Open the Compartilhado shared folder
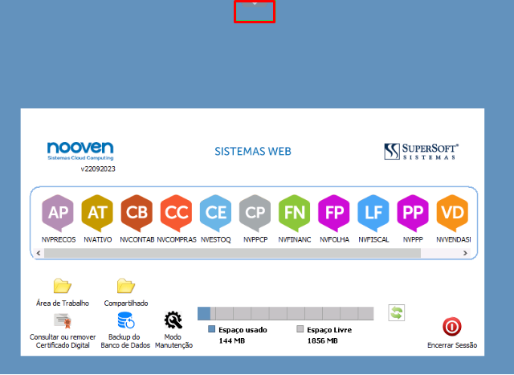This screenshot has width=514, height=375. [125, 287]
